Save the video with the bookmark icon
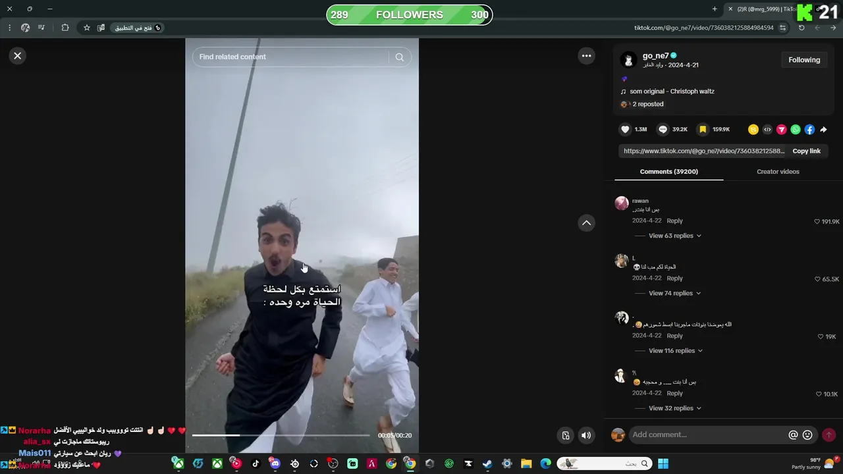Screen dimensions: 843x474 click(x=703, y=130)
